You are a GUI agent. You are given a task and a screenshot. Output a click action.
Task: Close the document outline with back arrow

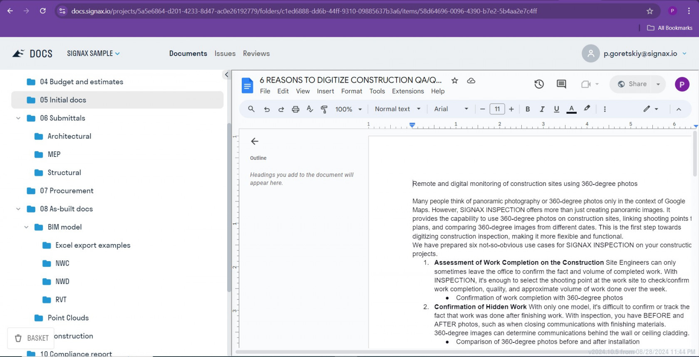tap(255, 142)
